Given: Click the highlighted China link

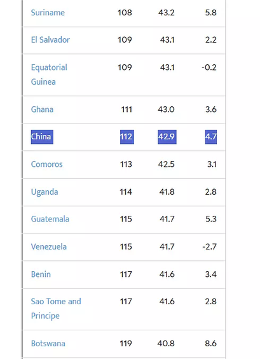Looking at the screenshot, I should [42, 137].
